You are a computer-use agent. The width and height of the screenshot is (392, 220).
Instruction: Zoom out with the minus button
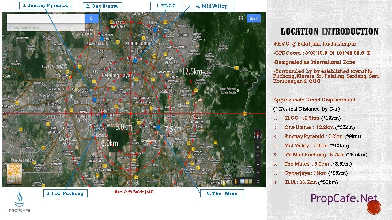[x=258, y=172]
